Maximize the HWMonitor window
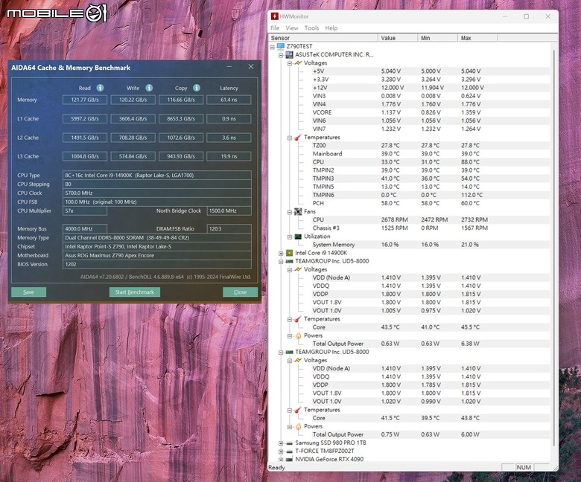 click(526, 16)
